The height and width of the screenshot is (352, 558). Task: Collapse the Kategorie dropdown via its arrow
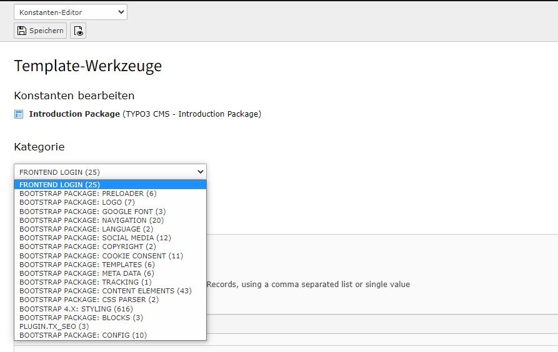point(201,172)
